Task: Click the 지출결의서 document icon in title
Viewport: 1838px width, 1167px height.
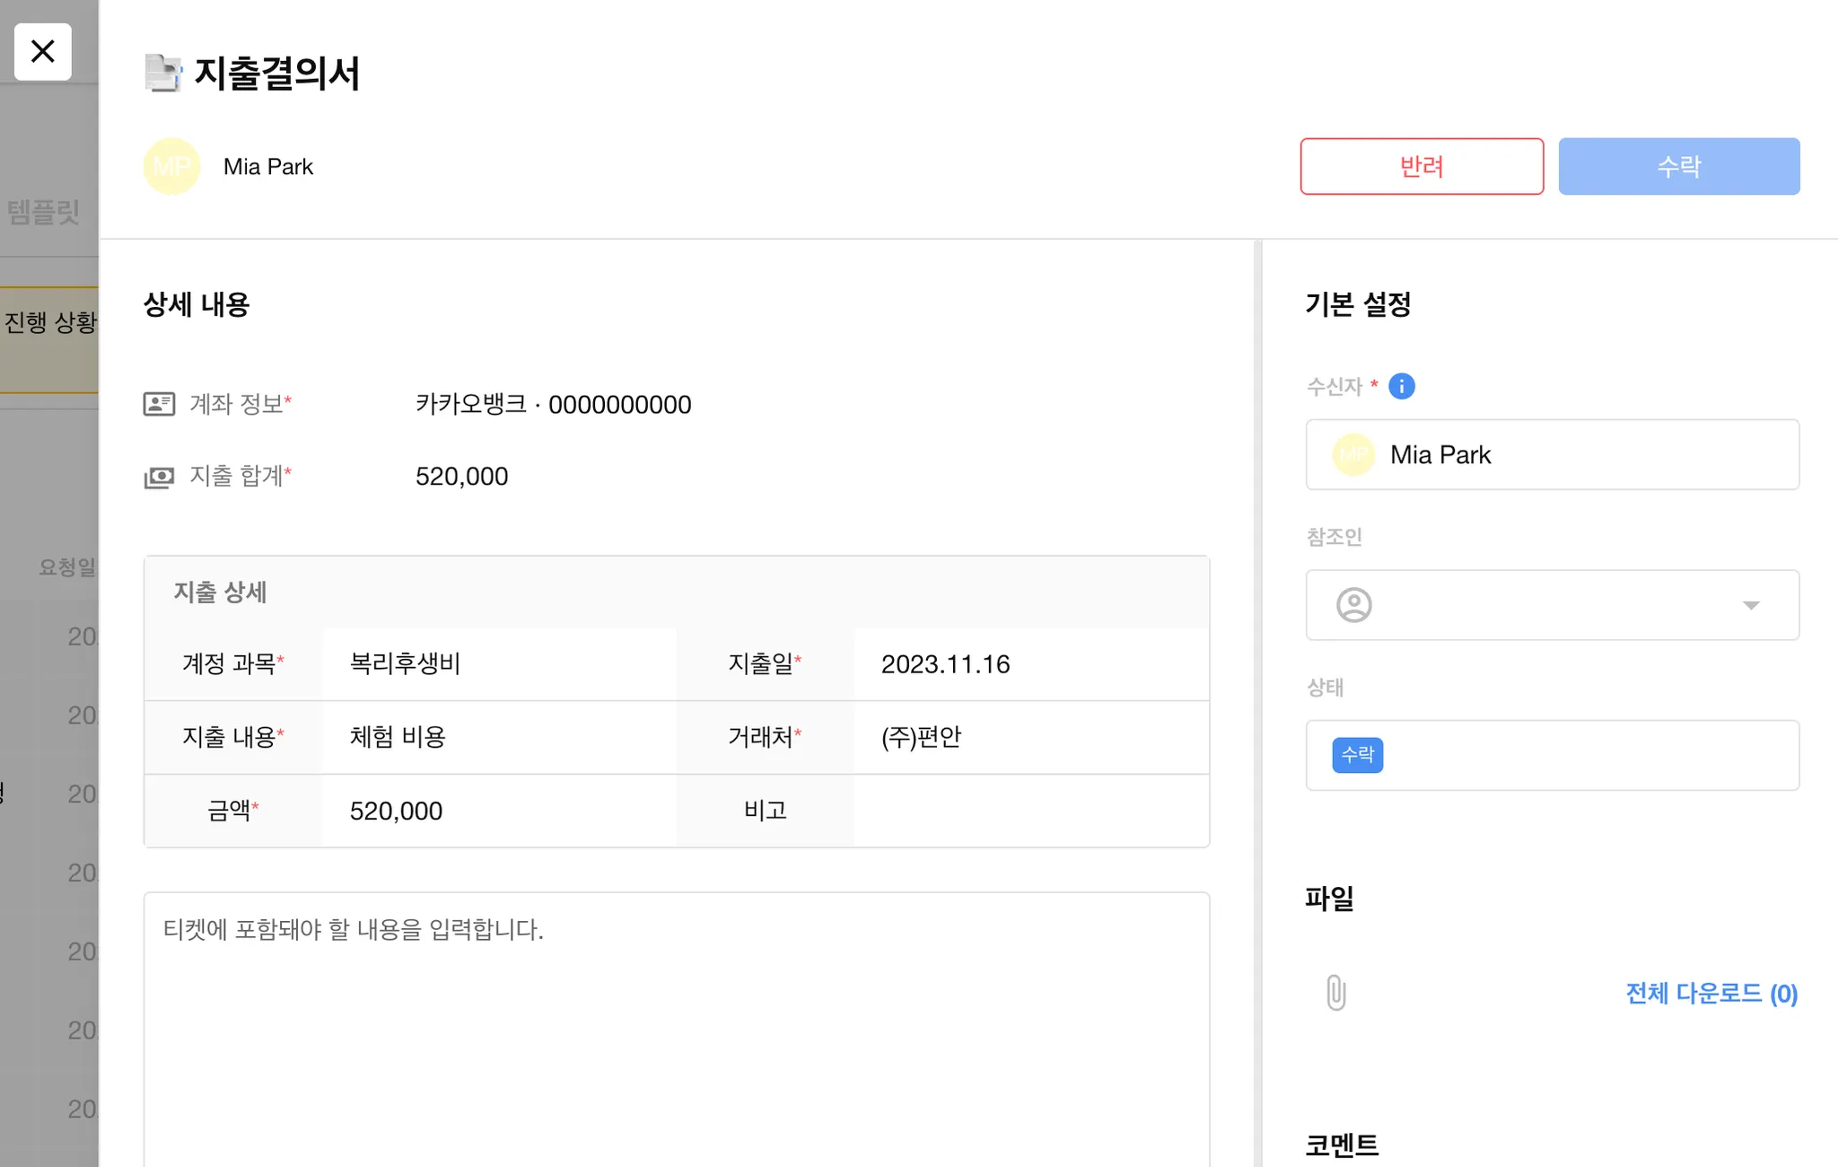Action: pyautogui.click(x=162, y=73)
